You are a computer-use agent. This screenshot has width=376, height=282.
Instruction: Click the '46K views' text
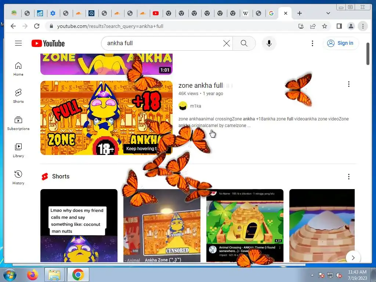pos(188,94)
